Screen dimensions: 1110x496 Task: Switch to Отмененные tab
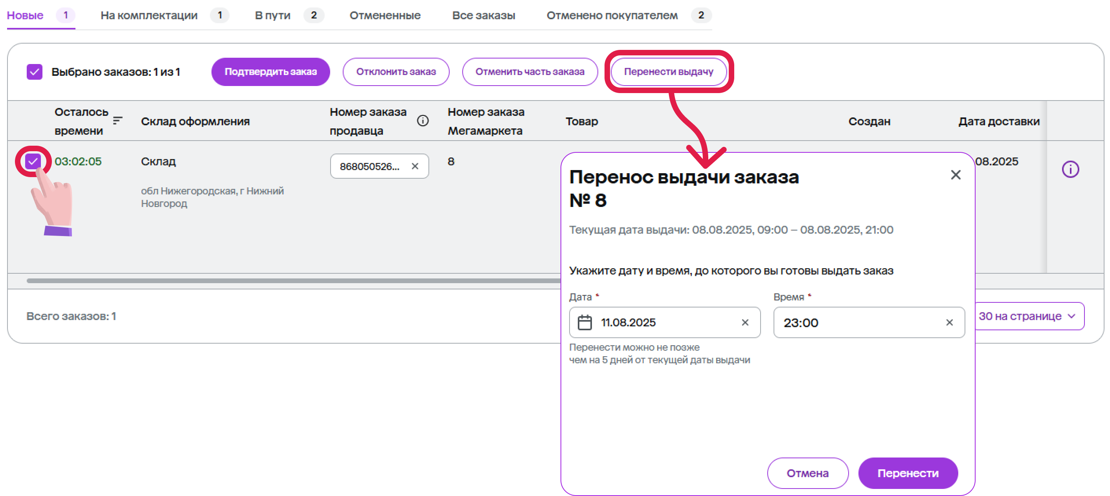point(385,15)
